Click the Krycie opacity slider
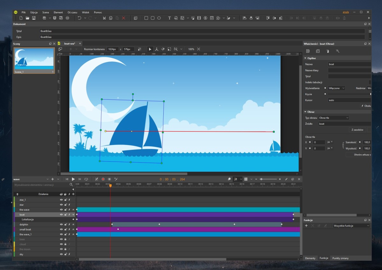Viewport: 382px width, 270px height. tap(349, 94)
